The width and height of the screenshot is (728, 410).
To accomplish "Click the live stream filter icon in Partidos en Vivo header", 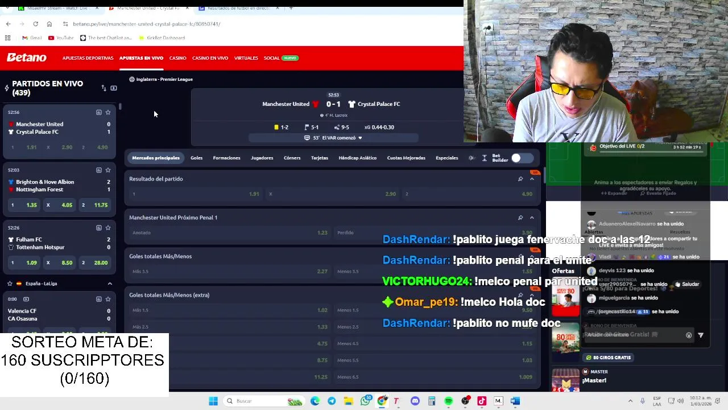I will (114, 88).
